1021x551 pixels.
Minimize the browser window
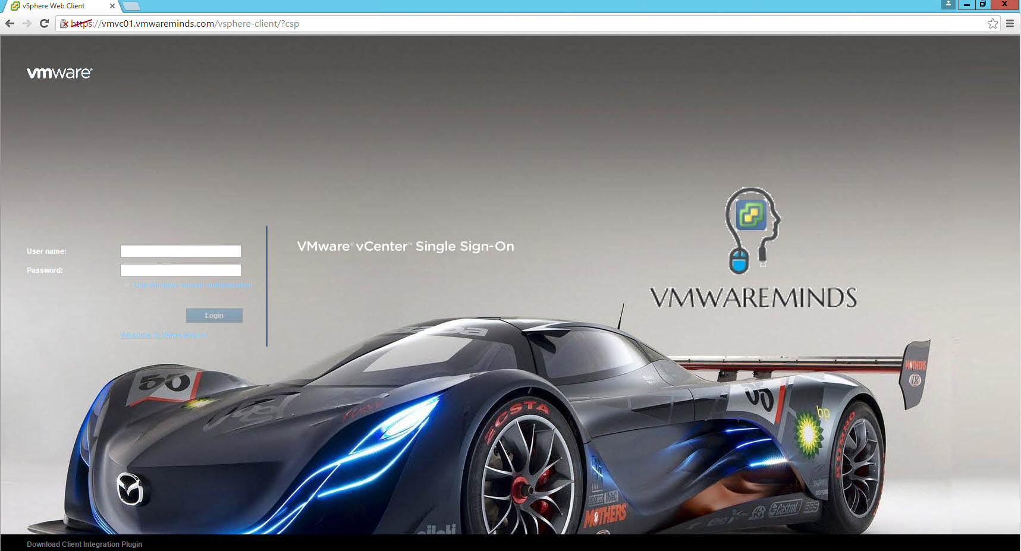pos(967,4)
